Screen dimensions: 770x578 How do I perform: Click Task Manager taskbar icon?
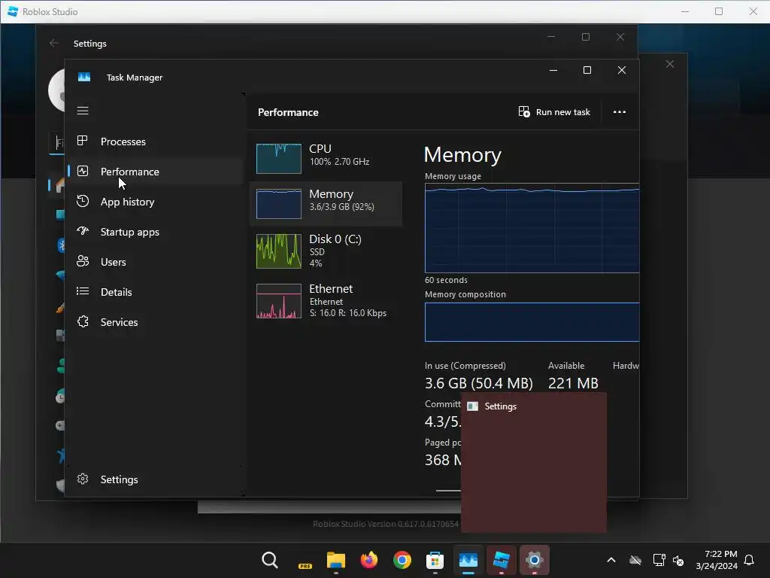pyautogui.click(x=468, y=560)
